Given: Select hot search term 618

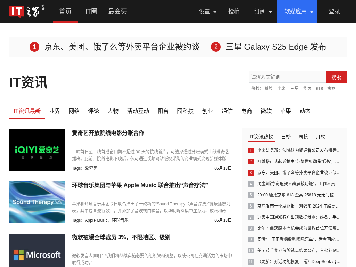Looking at the screenshot, I should tap(319, 89).
